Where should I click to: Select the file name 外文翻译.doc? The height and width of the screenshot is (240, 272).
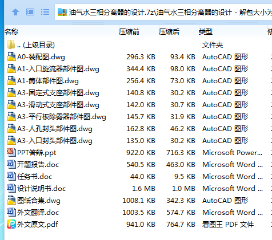click(38, 213)
